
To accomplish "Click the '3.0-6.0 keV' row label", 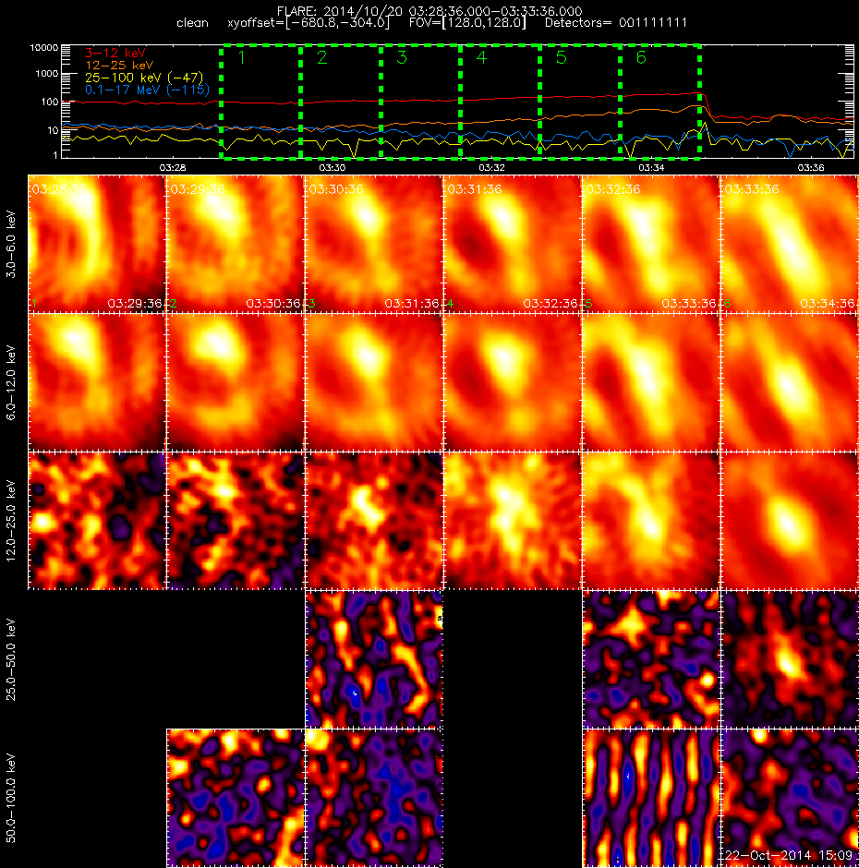I will [12, 244].
